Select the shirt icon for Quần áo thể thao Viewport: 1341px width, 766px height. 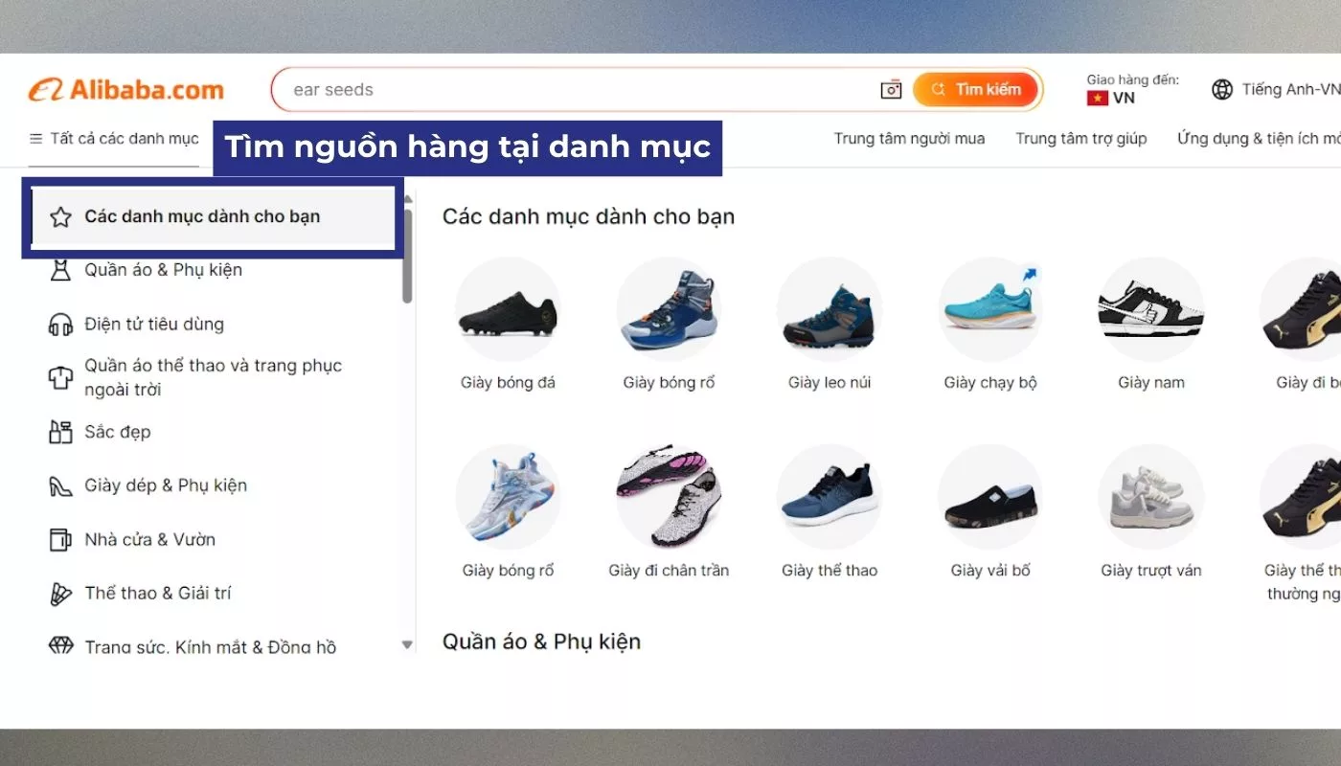coord(60,376)
